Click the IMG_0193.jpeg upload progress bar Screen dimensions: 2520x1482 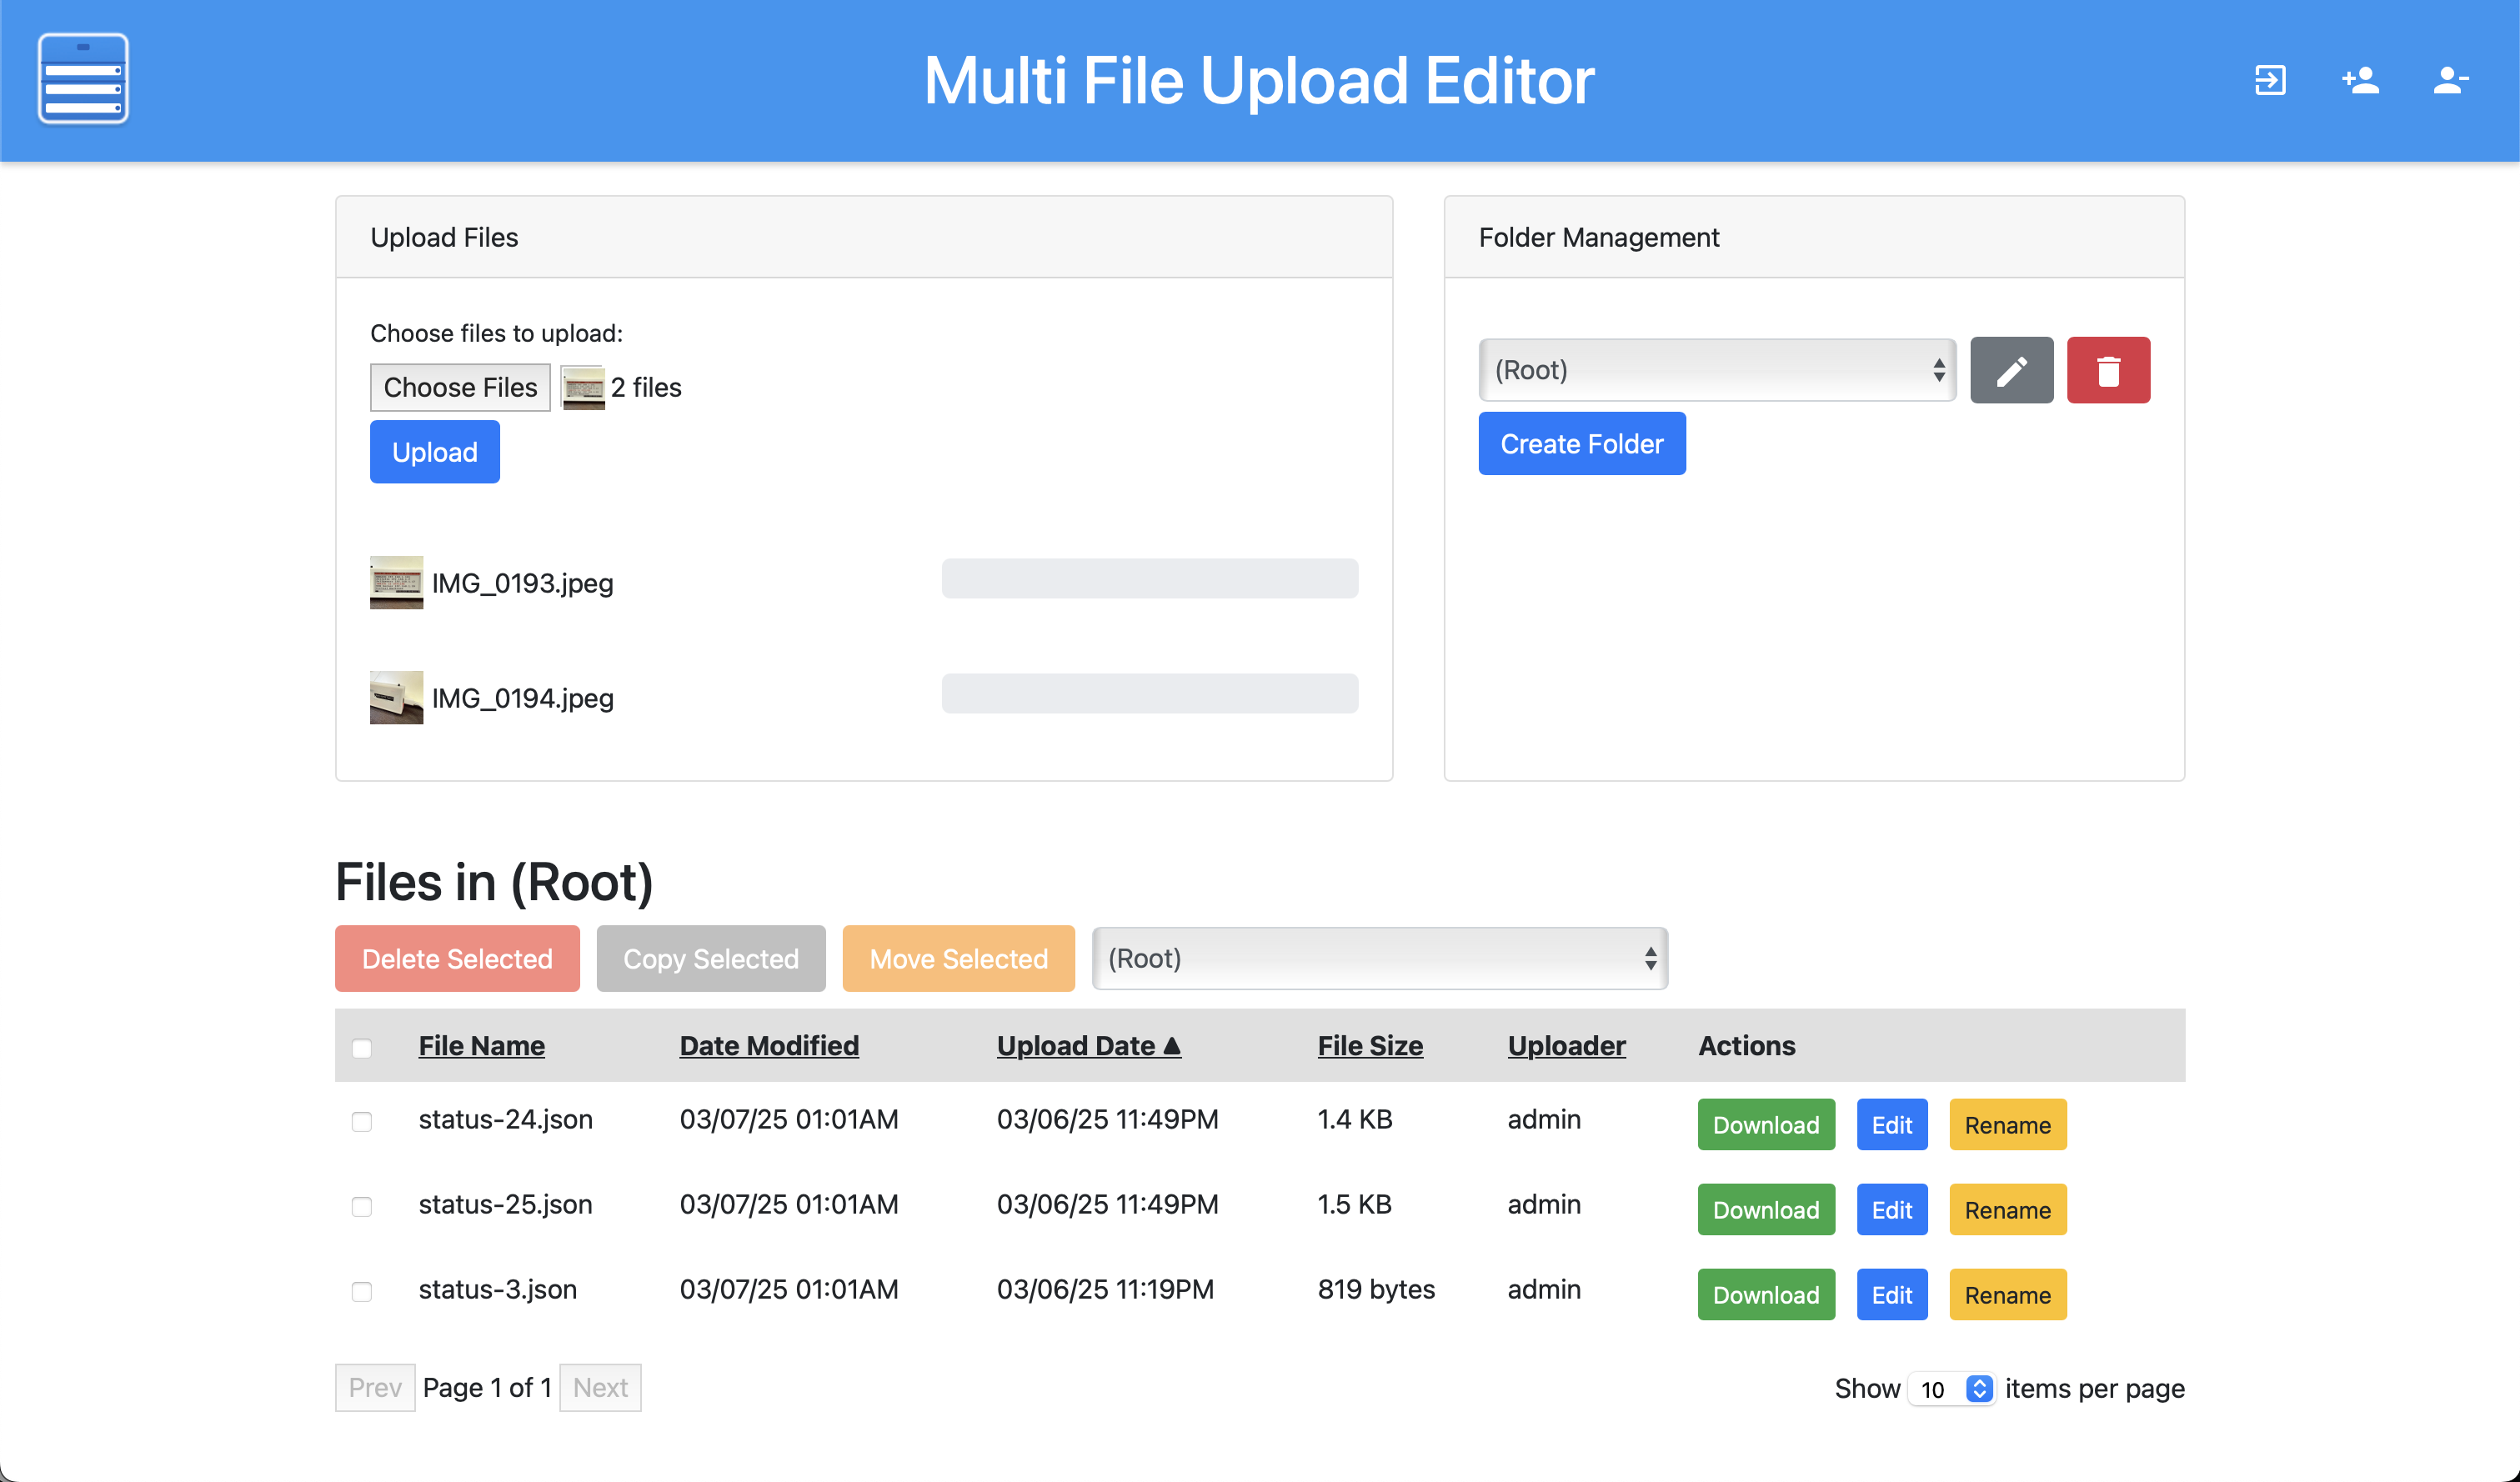click(x=1149, y=579)
